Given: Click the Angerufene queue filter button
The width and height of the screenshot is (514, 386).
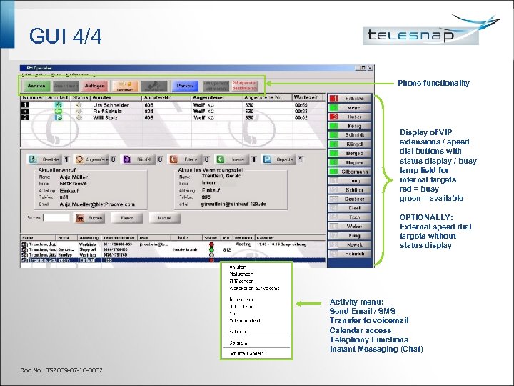Looking at the screenshot, I should (91, 159).
